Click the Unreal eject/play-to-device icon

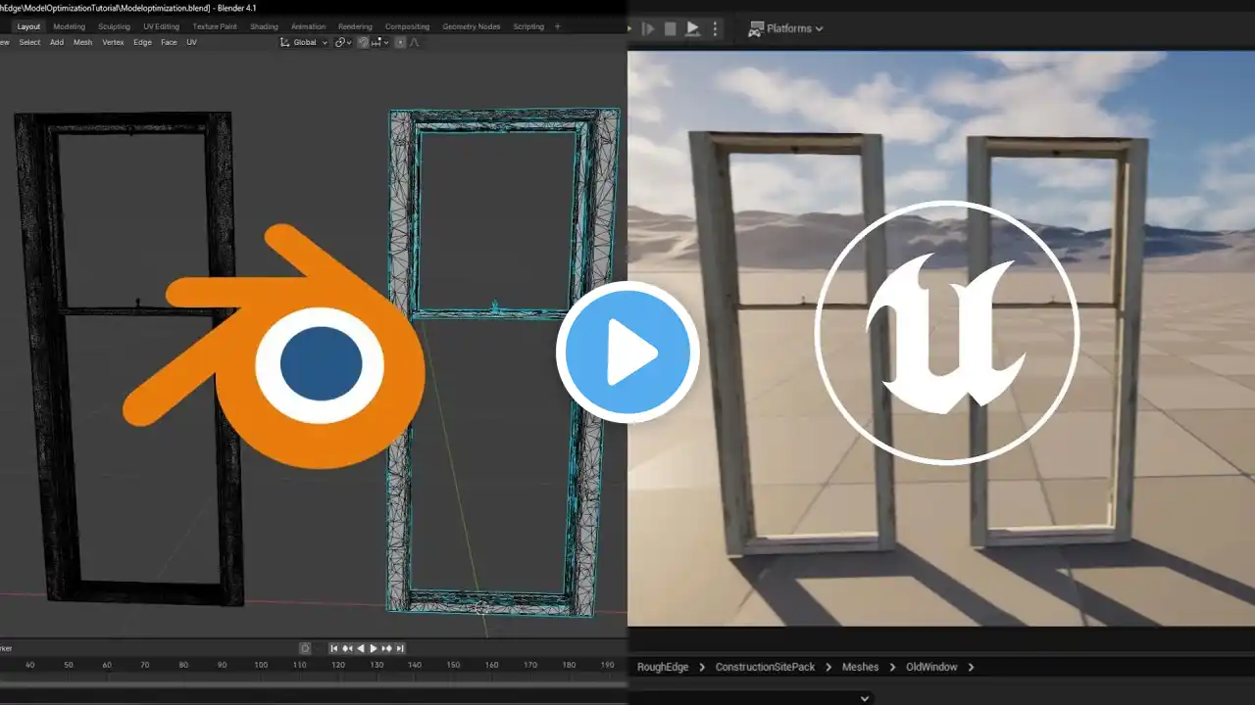[692, 28]
